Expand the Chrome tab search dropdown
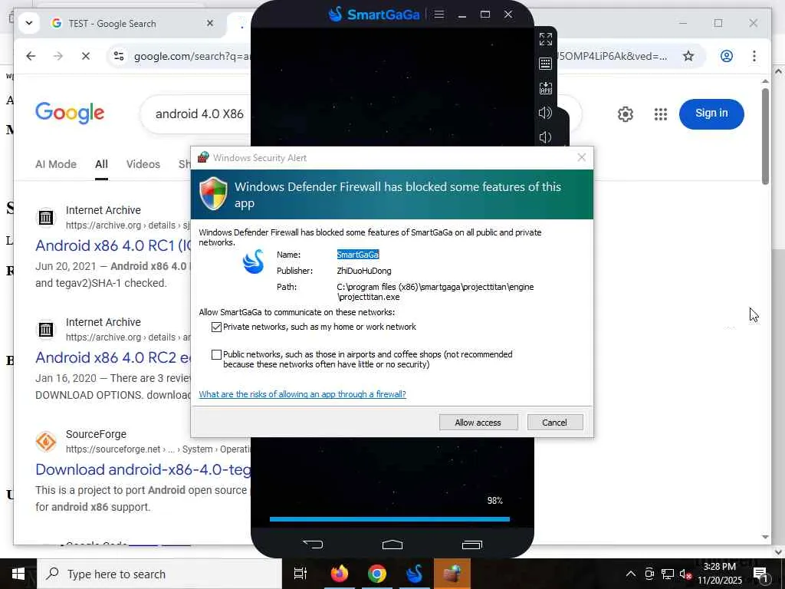Viewport: 785px width, 589px height. pos(29,23)
